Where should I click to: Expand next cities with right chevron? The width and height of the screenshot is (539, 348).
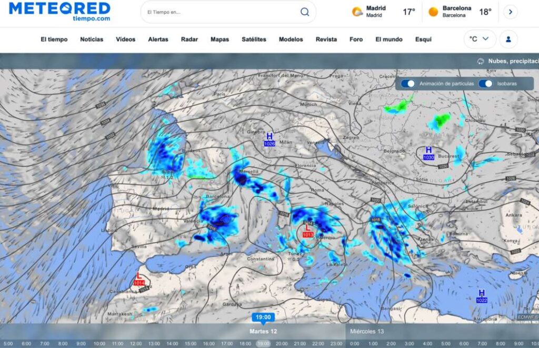(x=510, y=12)
